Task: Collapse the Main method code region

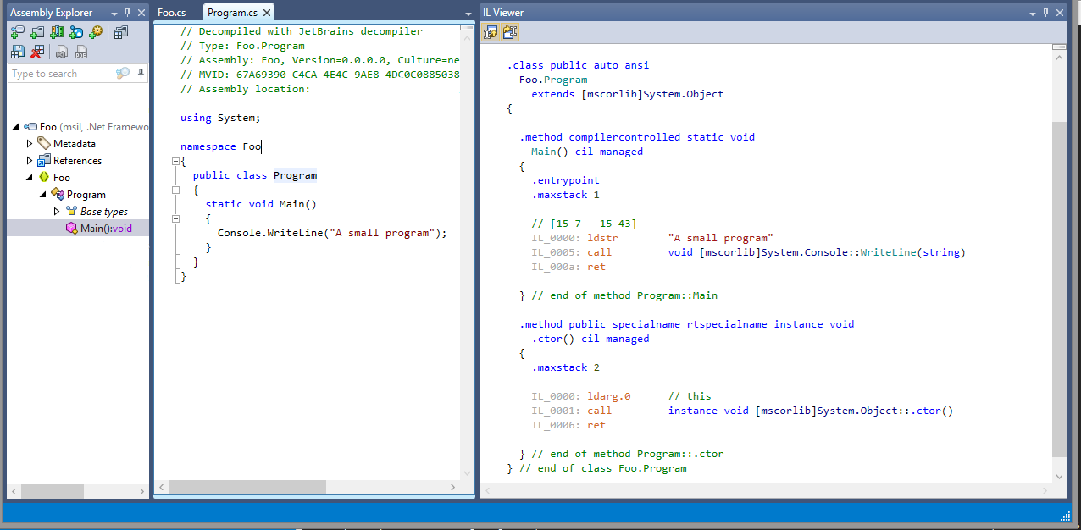Action: pyautogui.click(x=175, y=218)
